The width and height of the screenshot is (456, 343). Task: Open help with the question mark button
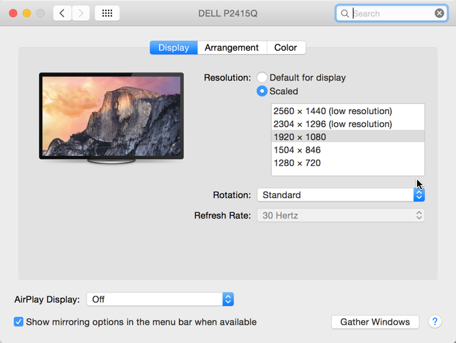(x=434, y=322)
